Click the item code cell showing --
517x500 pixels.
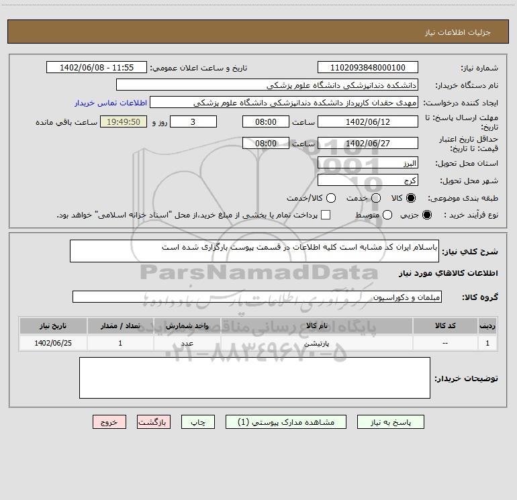(x=445, y=344)
